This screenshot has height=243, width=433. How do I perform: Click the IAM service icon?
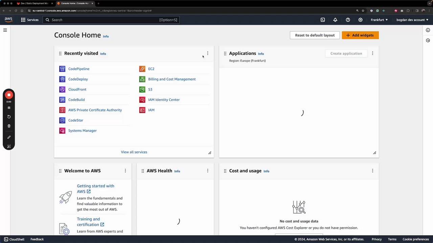point(142,110)
